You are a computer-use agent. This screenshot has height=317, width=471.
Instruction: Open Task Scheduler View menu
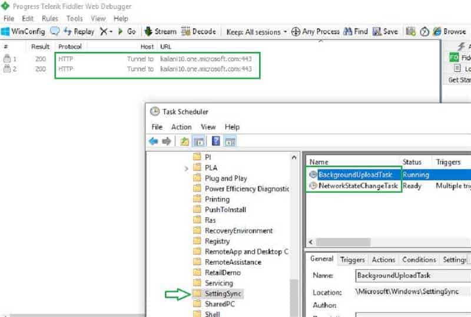pos(208,127)
